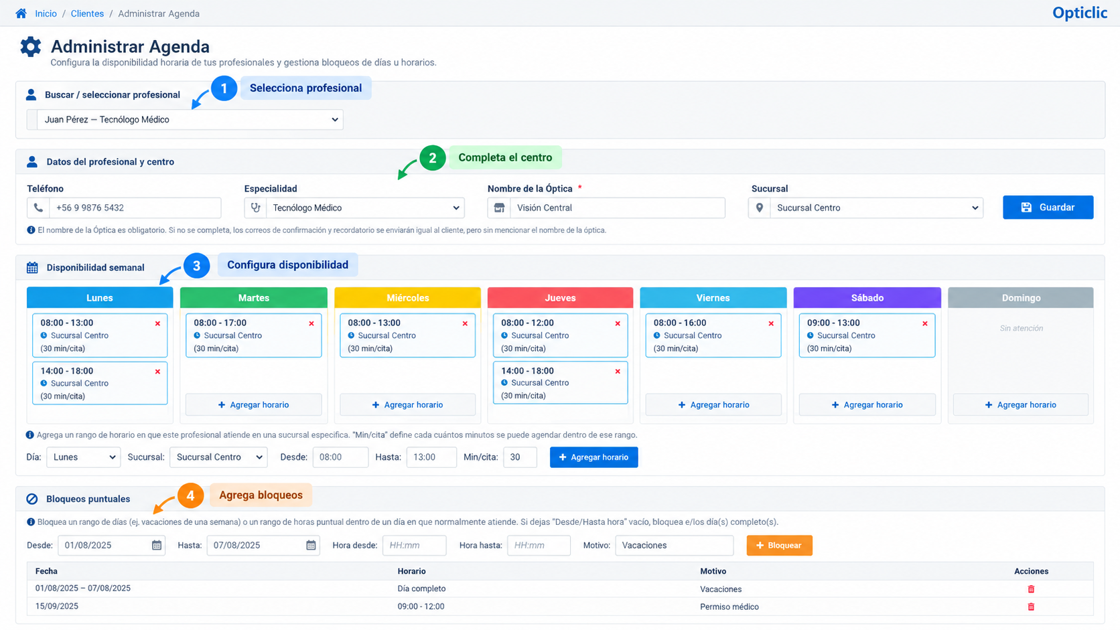Select the 09:00 - 12:00 horario cell
Viewport: 1120px width, 630px height.
coord(421,607)
